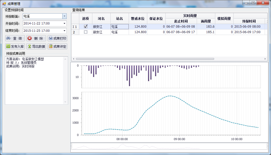Click the red X 删除 delete button
The width and height of the screenshot is (271, 155).
click(36, 38)
